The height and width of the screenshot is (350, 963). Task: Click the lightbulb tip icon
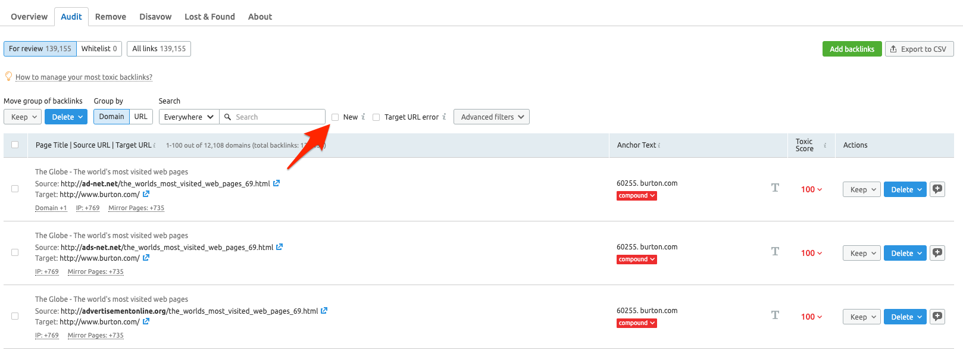click(x=8, y=76)
